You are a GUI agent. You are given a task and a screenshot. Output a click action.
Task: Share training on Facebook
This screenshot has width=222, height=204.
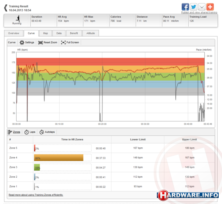point(185,7)
